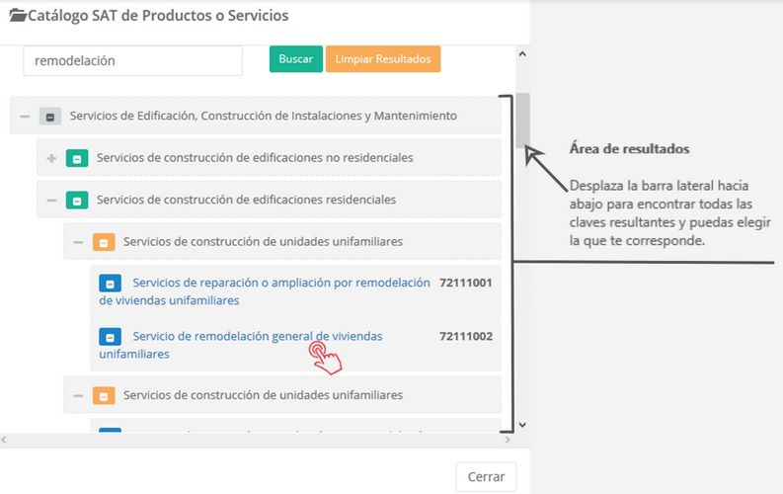The image size is (783, 494).
Task: Collapse the first unidades unifamiliares branch
Action: pyautogui.click(x=78, y=242)
